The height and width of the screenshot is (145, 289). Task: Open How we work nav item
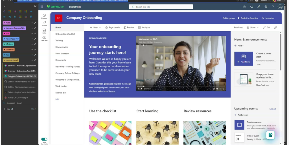pos(62,47)
